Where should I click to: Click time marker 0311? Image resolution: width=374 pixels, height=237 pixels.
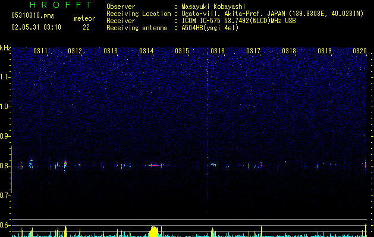point(40,50)
